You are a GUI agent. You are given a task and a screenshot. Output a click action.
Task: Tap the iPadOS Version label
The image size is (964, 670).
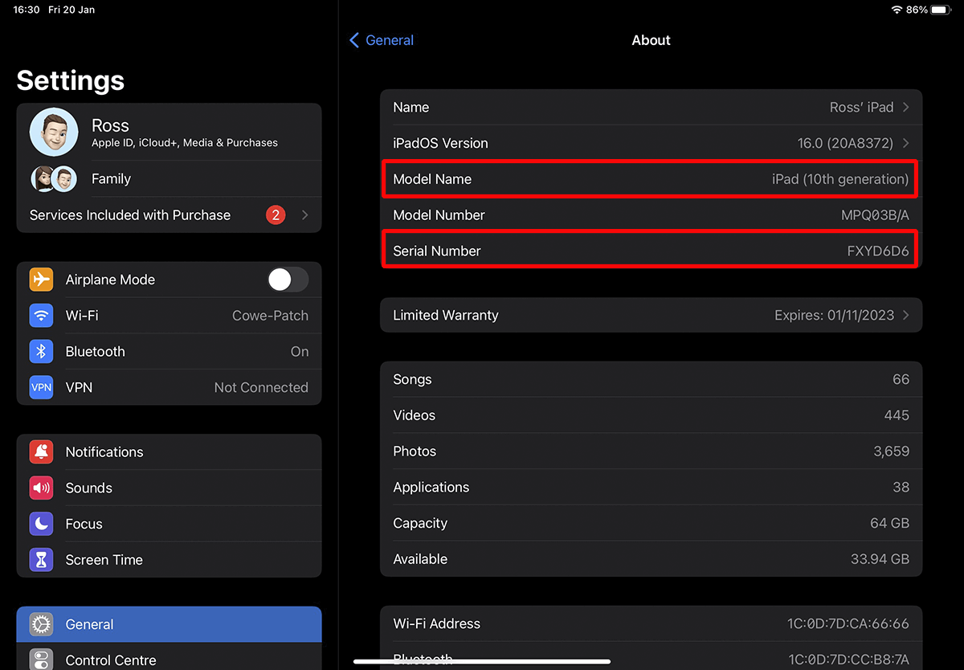[x=440, y=143]
